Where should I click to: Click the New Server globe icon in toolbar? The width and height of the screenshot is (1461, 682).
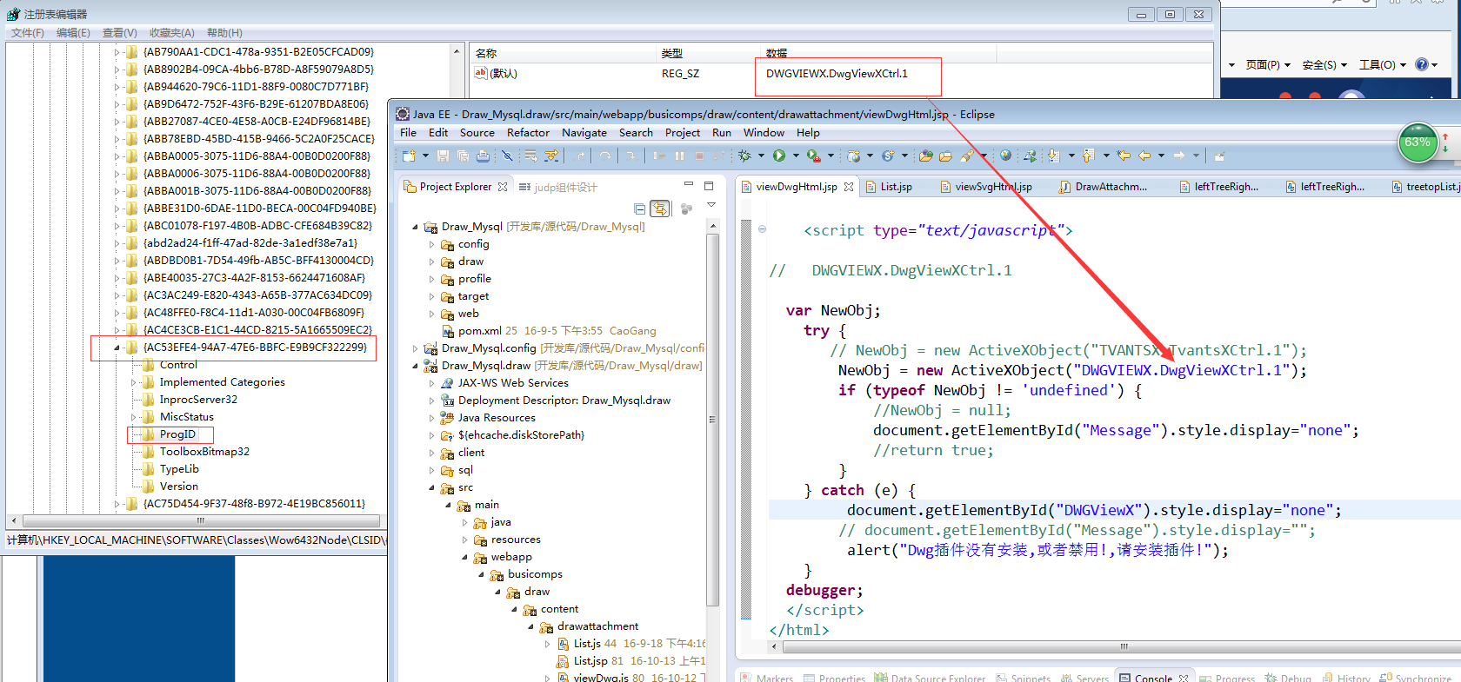853,156
